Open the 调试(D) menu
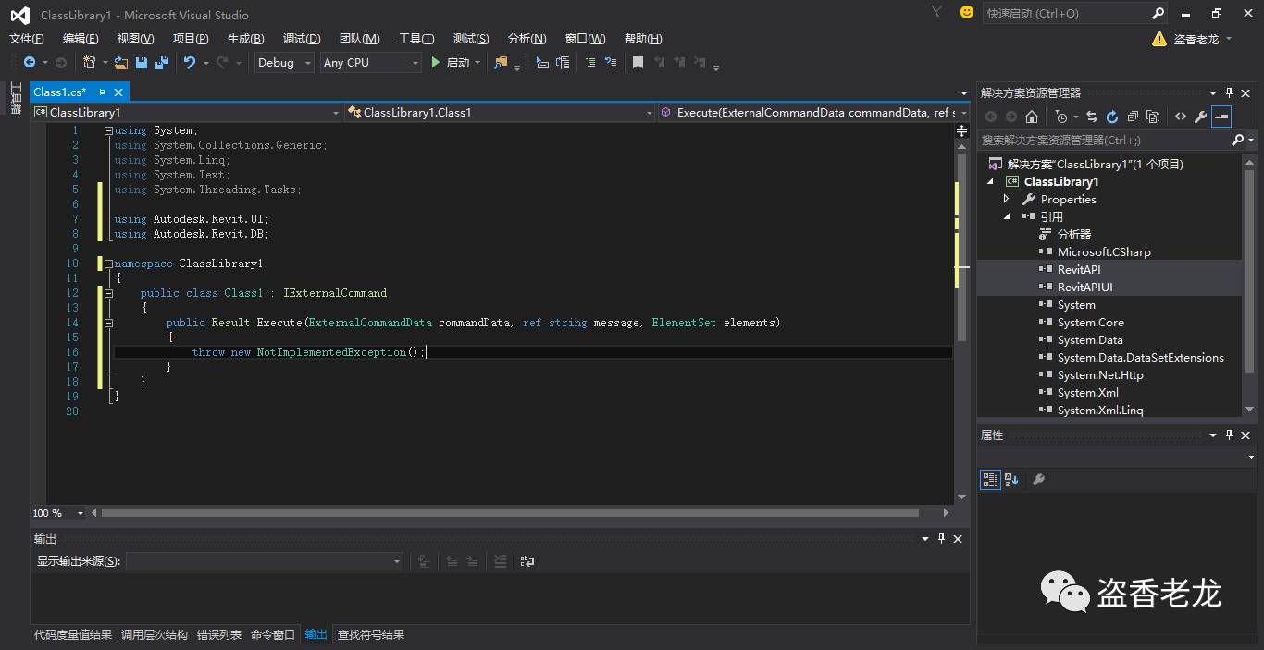Screen dimensions: 1264x650 tap(302, 38)
